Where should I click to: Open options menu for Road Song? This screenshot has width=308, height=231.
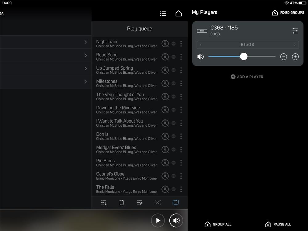181,57
